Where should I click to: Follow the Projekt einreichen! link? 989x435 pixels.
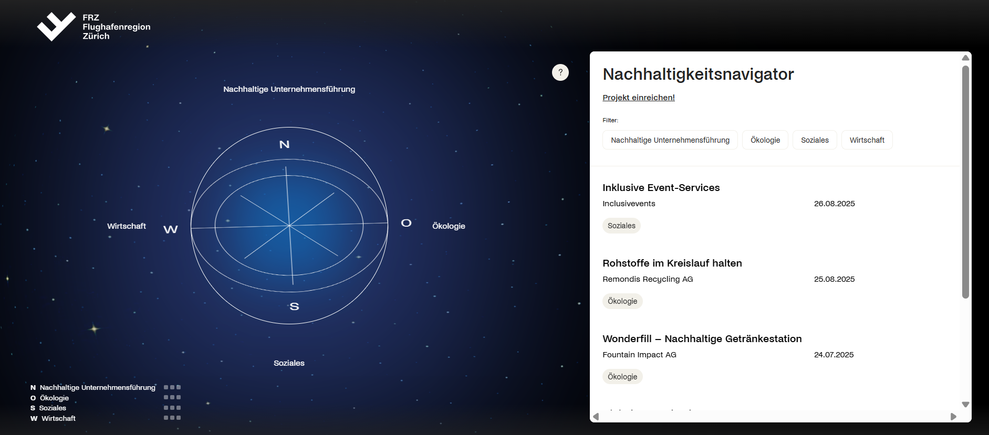[x=639, y=98]
